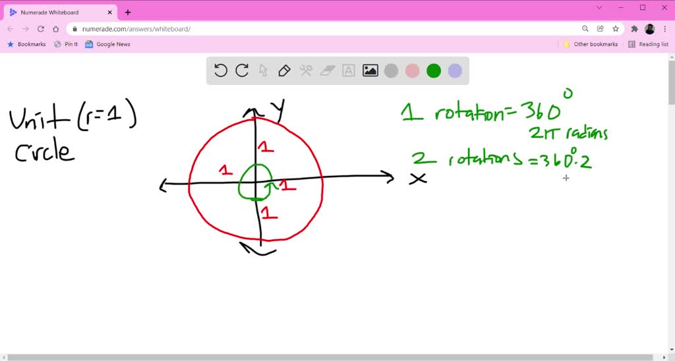Select the pointer cursor tool
This screenshot has width=675, height=361.
click(263, 70)
